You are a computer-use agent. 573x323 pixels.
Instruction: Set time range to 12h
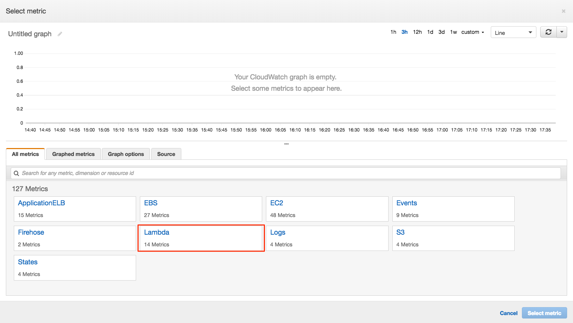click(x=417, y=32)
